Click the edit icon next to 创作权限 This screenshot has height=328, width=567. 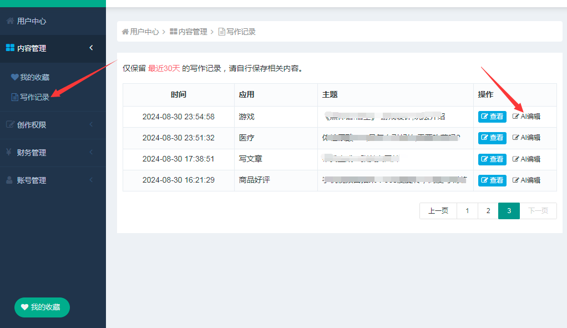(10, 125)
